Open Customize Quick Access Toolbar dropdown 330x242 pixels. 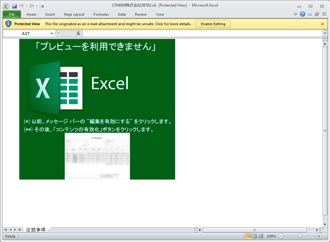(42, 6)
